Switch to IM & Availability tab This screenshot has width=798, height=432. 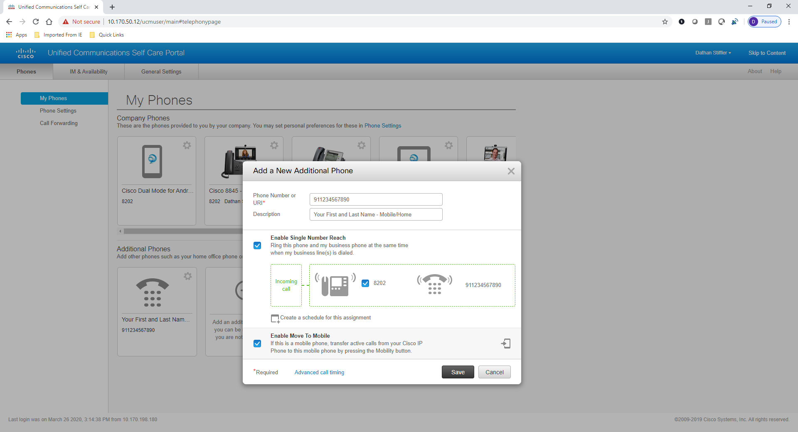(x=89, y=71)
